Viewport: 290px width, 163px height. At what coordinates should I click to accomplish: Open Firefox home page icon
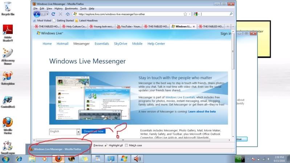point(68,14)
